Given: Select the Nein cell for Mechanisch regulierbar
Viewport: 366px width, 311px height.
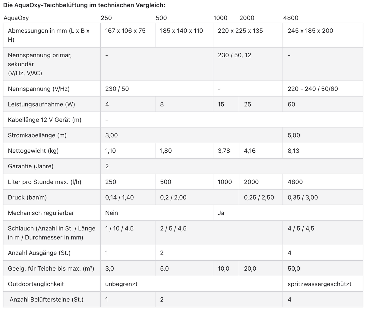Looking at the screenshot, I should tap(112, 213).
